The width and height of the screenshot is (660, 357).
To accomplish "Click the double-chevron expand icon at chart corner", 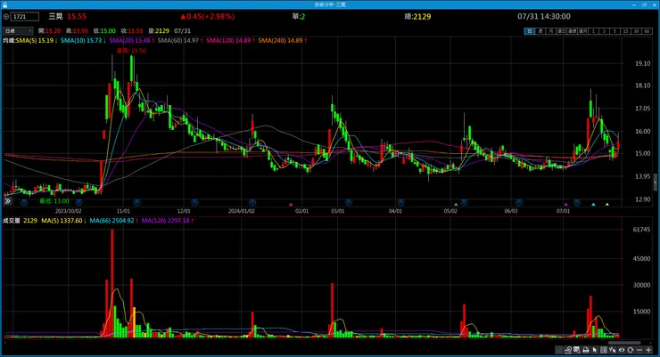I will (7, 201).
